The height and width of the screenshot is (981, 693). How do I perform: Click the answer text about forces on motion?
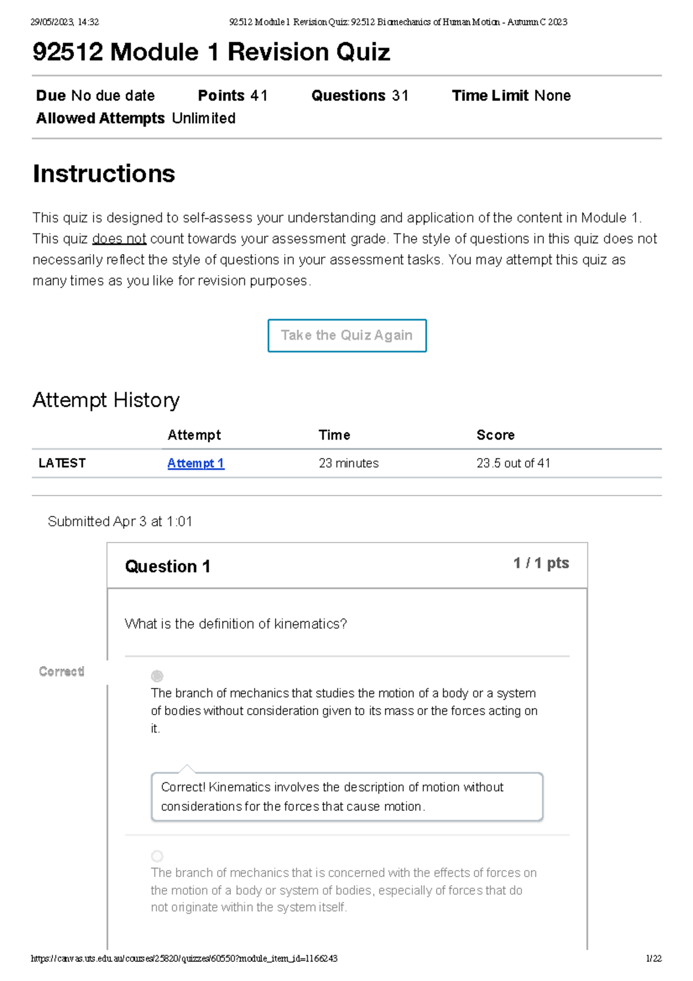pyautogui.click(x=344, y=890)
